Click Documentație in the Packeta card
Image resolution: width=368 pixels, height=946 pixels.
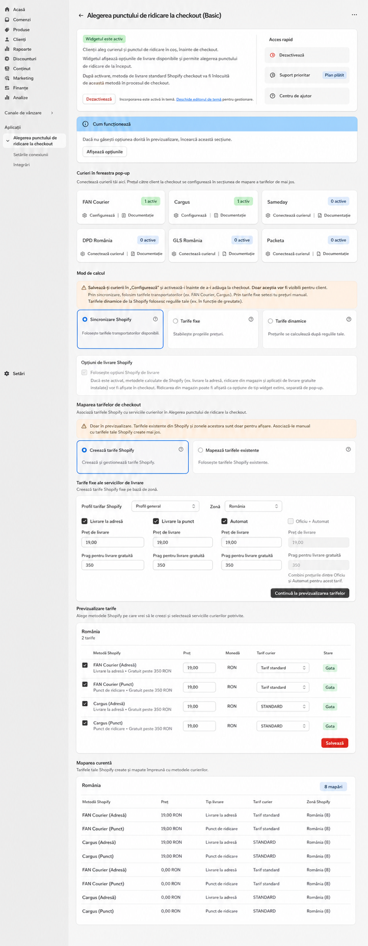point(336,254)
